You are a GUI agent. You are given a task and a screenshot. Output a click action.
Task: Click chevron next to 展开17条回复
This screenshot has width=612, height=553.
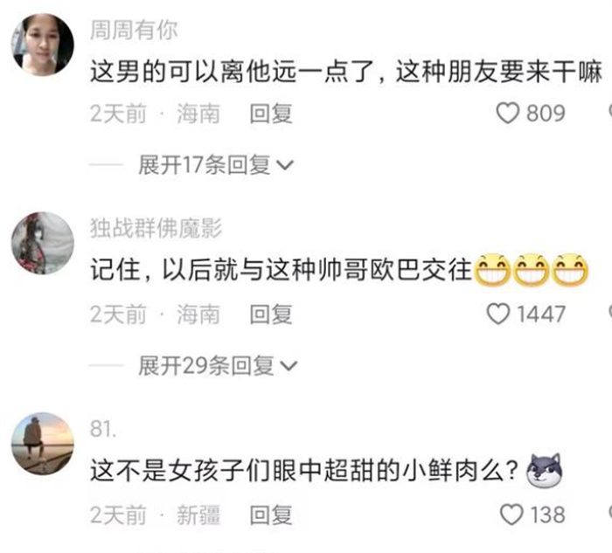[x=285, y=165]
